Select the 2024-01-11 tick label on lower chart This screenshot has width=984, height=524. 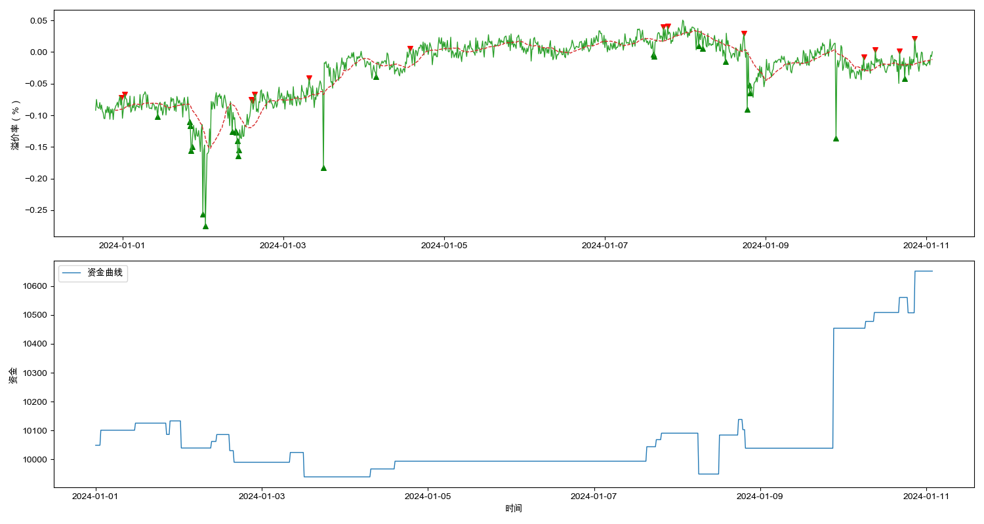pos(926,496)
